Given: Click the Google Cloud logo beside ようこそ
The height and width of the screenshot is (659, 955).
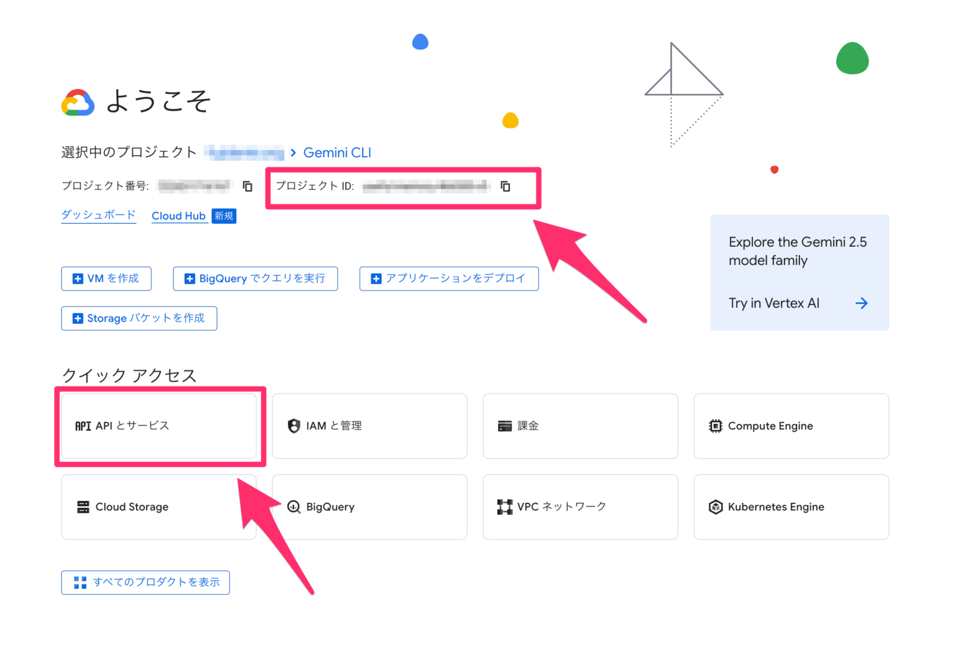Looking at the screenshot, I should (x=77, y=102).
